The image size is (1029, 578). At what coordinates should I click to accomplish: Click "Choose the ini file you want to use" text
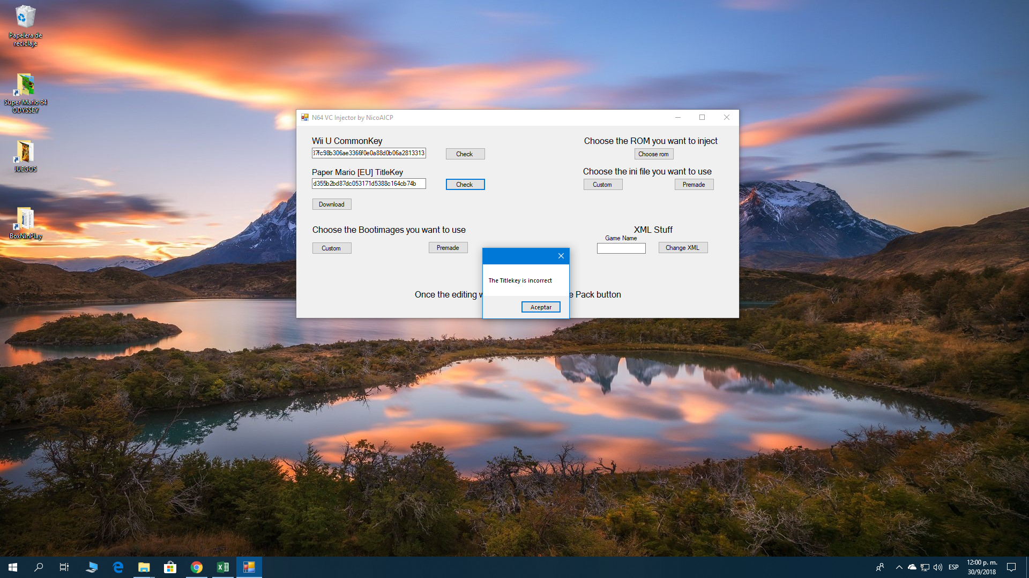[647, 171]
